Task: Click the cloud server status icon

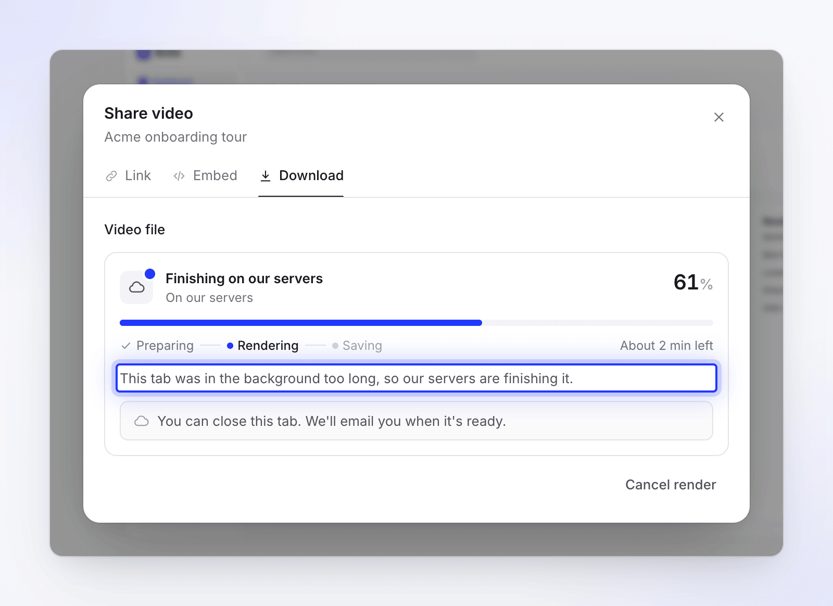Action: tap(136, 287)
